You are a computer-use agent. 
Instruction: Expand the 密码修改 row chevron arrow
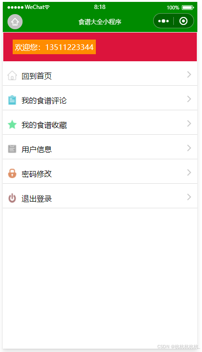189,172
